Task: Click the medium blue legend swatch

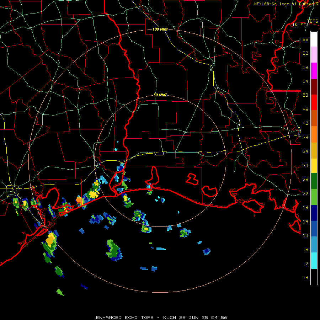Action: click(314, 229)
